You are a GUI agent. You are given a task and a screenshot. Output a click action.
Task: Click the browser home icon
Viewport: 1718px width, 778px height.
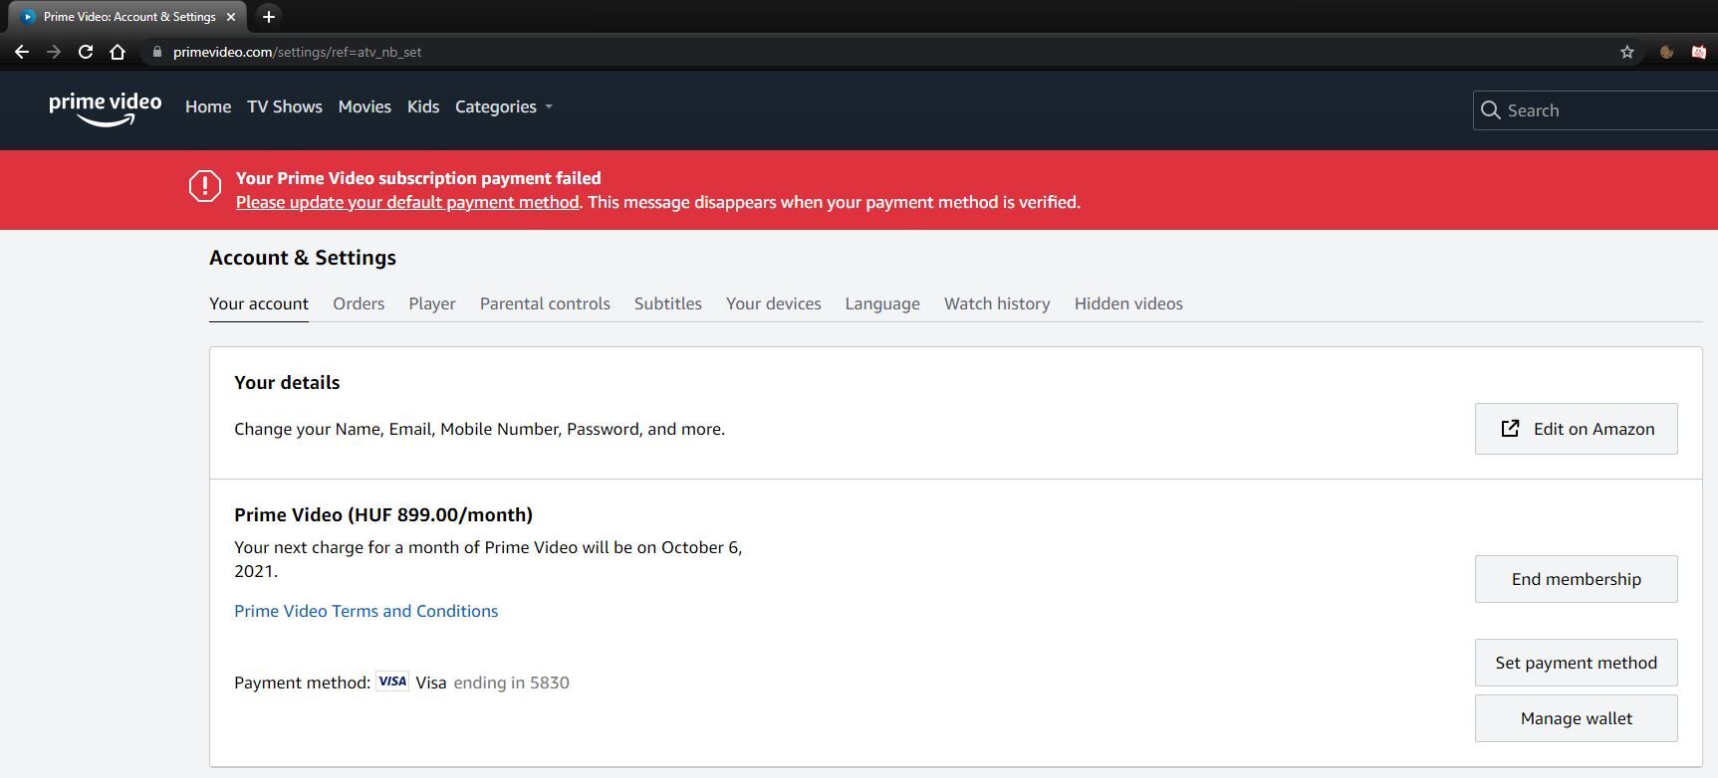click(x=118, y=52)
